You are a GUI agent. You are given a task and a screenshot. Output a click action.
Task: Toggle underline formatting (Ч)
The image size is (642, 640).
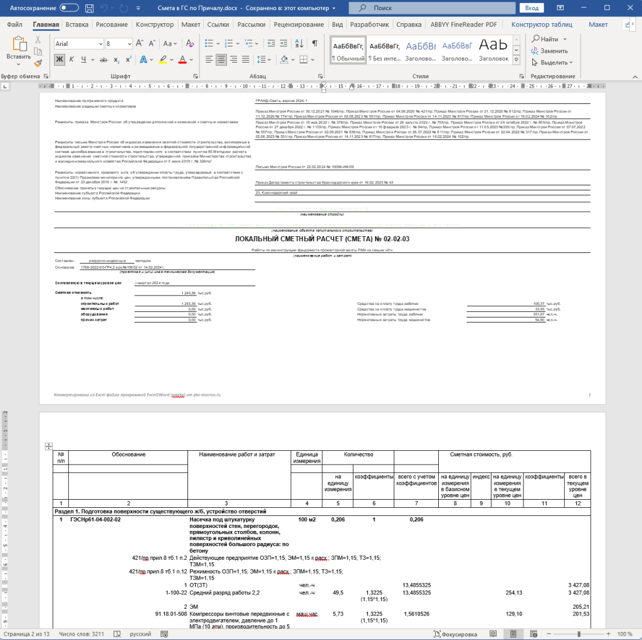pyautogui.click(x=83, y=59)
